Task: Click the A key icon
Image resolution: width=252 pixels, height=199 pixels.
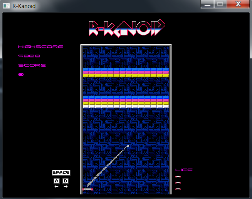Action: click(56, 181)
